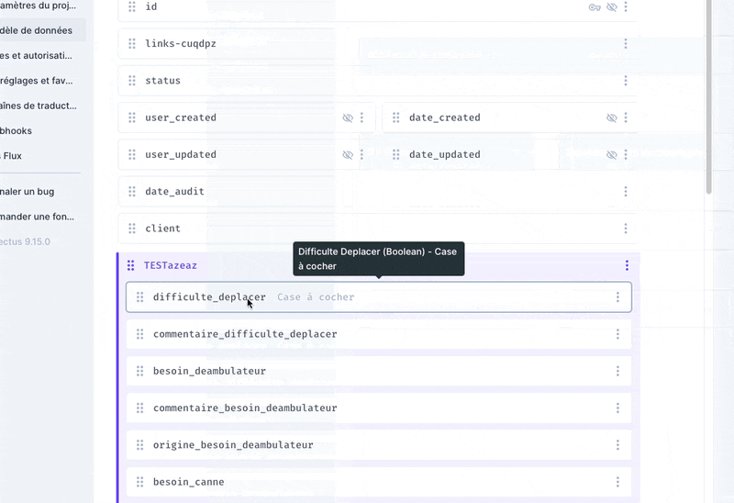The image size is (734, 503).
Task: Grab drag handle of besoin_deambulateur field
Action: tap(140, 371)
